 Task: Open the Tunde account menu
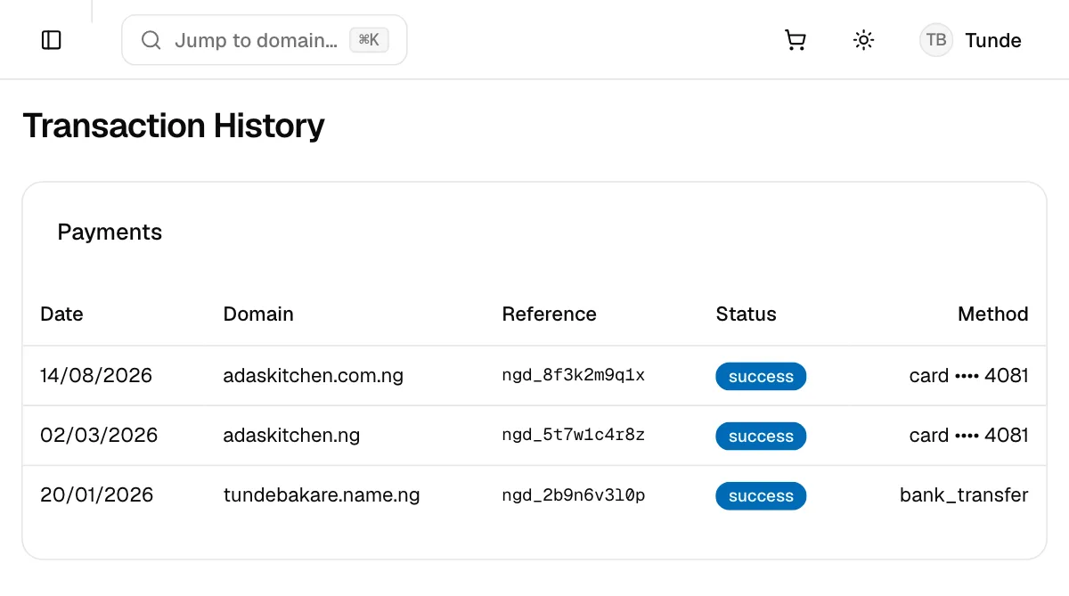point(971,40)
